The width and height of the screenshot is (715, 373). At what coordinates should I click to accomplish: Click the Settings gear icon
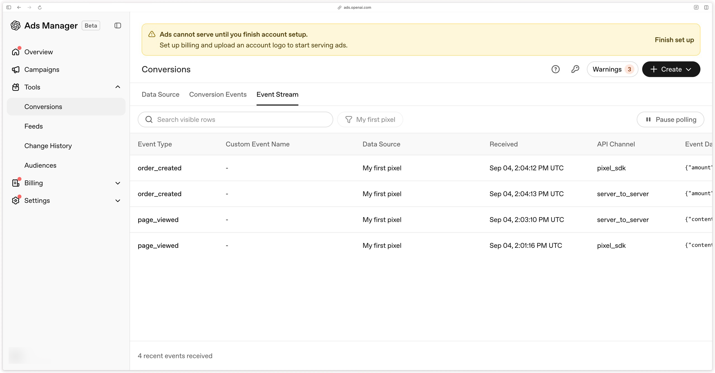pyautogui.click(x=16, y=201)
